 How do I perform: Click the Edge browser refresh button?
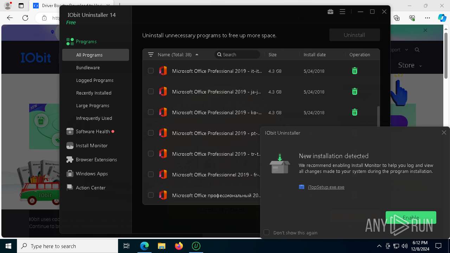coord(25,18)
